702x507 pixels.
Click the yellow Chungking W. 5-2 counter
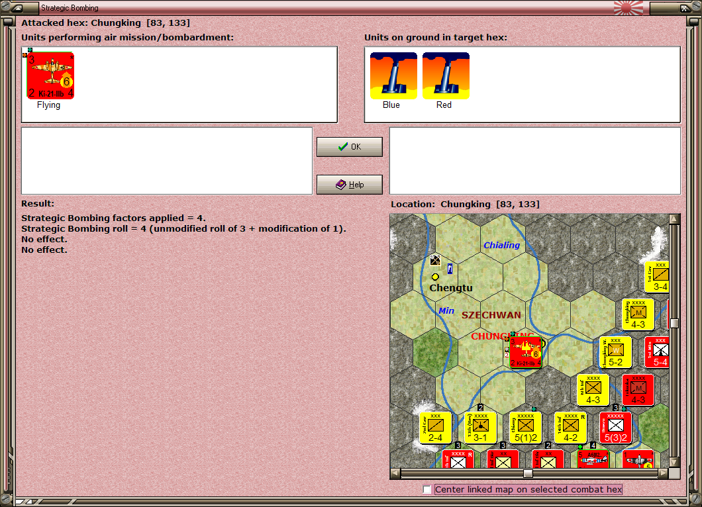tap(616, 353)
